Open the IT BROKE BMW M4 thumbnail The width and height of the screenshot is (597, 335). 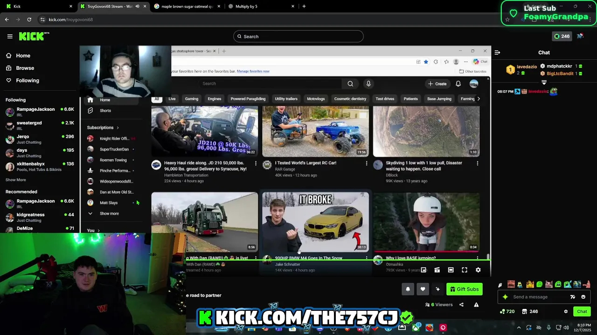pos(315,222)
